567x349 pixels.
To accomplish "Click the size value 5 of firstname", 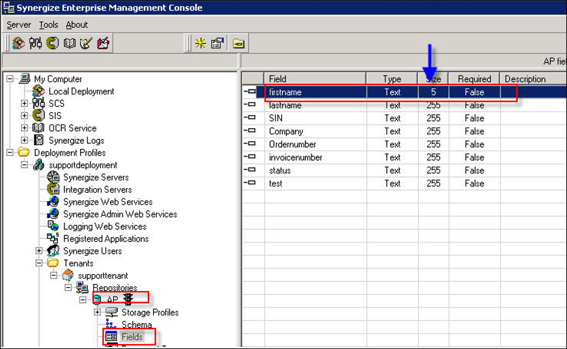I will pyautogui.click(x=433, y=92).
